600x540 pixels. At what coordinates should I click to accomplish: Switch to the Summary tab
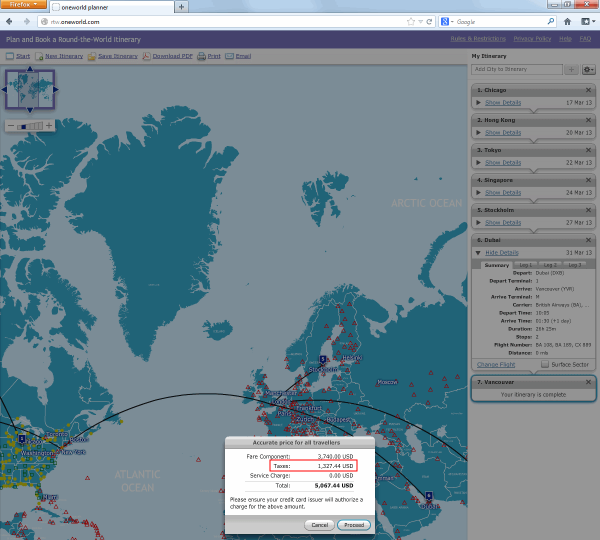(x=496, y=265)
